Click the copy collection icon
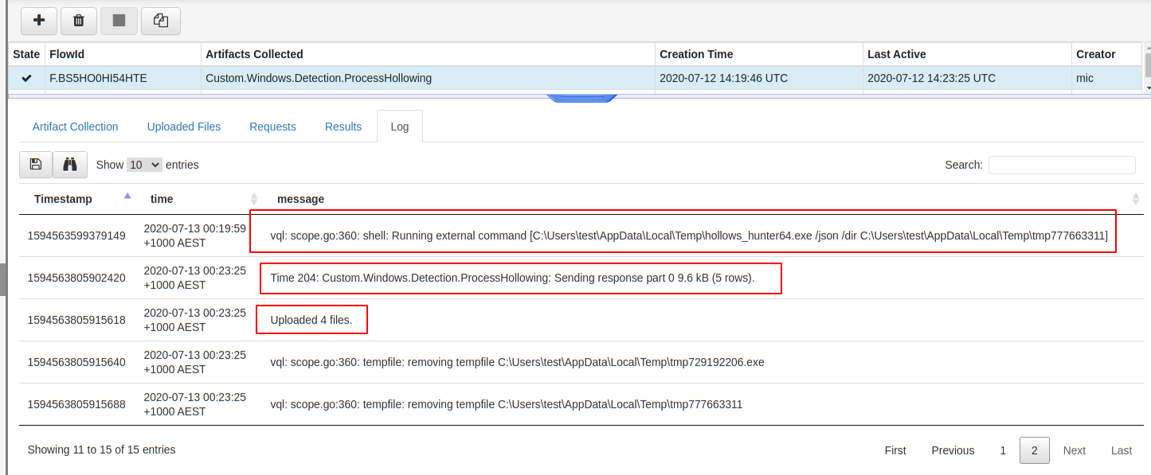 click(x=160, y=21)
